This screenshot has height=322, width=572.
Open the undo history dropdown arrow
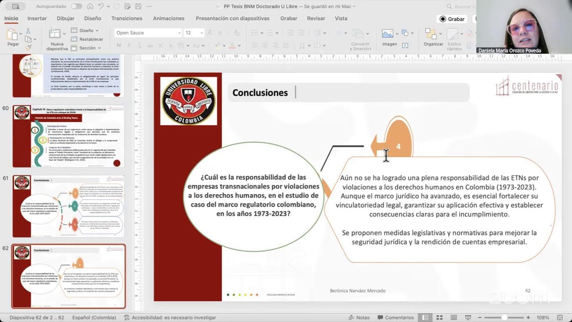click(x=108, y=6)
